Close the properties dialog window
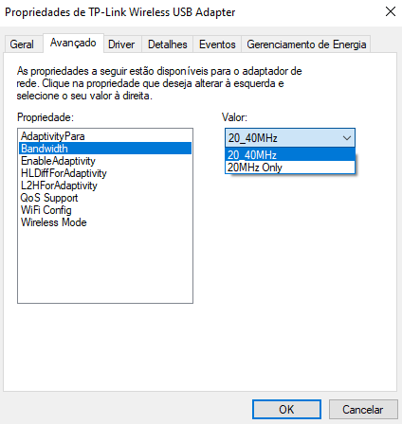 (391, 11)
